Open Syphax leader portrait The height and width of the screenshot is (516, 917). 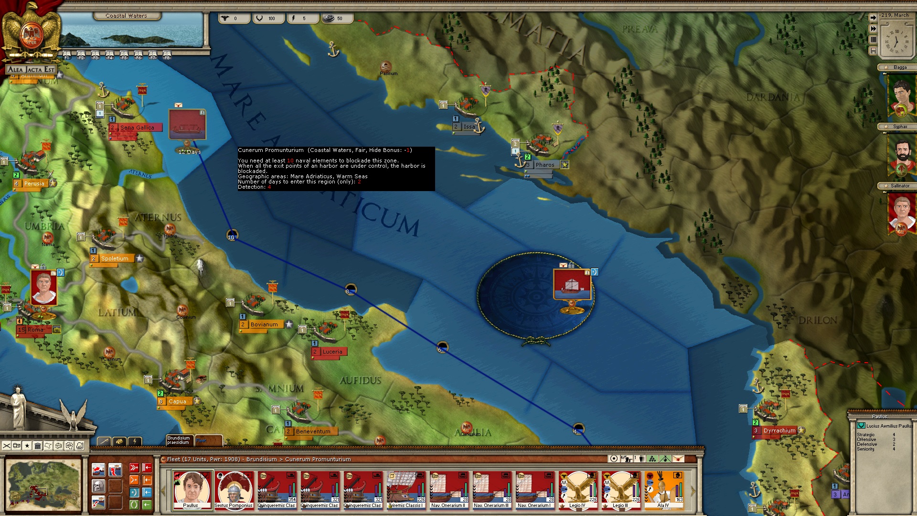(901, 155)
